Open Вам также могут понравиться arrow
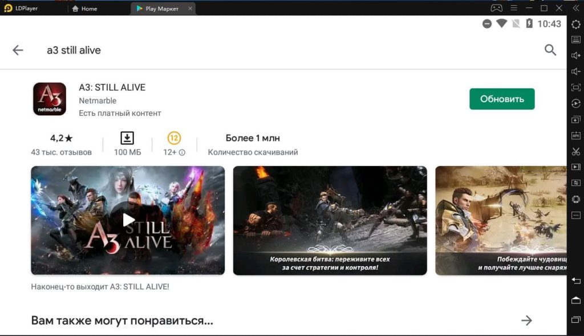The height and width of the screenshot is (336, 584). coord(526,321)
